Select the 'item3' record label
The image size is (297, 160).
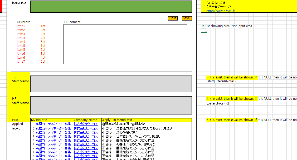pos(21,34)
